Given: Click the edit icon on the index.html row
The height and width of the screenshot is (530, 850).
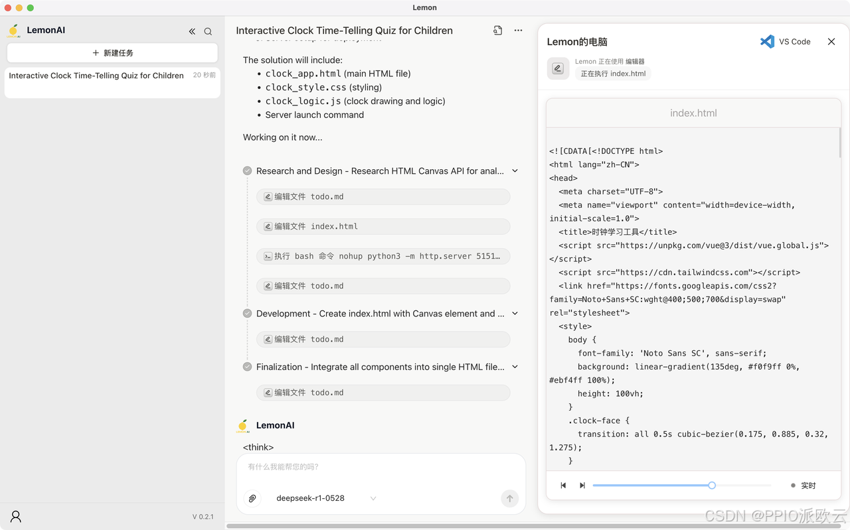Looking at the screenshot, I should tap(268, 226).
